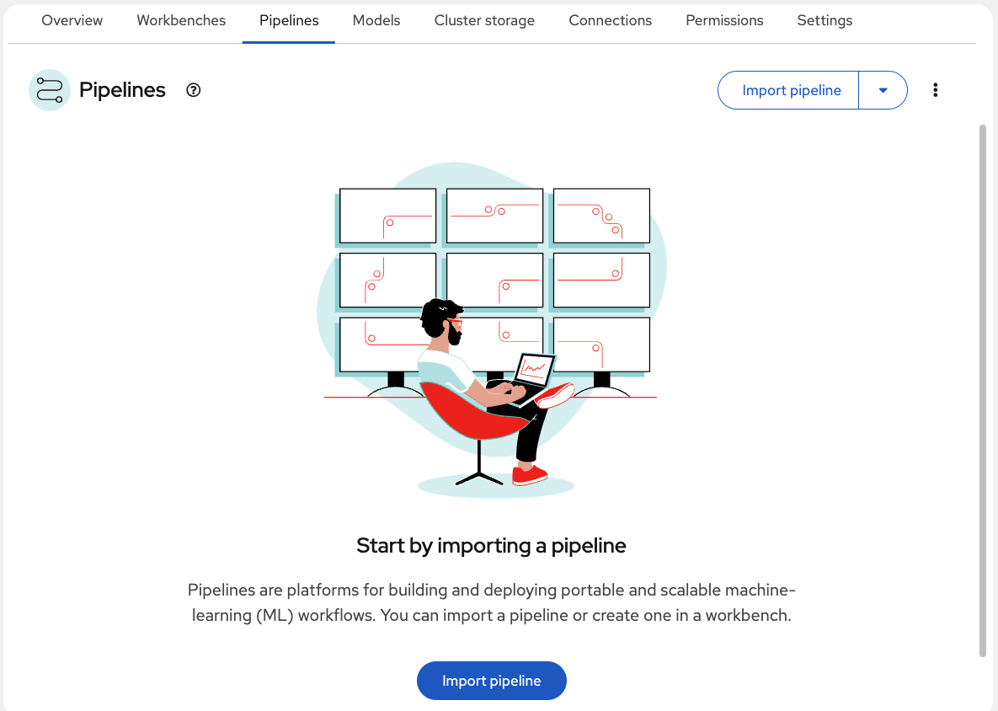Open the help tooltip via the question mark icon
Image resolution: width=998 pixels, height=711 pixels.
[193, 89]
